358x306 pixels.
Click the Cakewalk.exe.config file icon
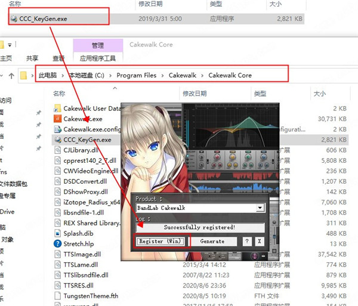(x=57, y=129)
